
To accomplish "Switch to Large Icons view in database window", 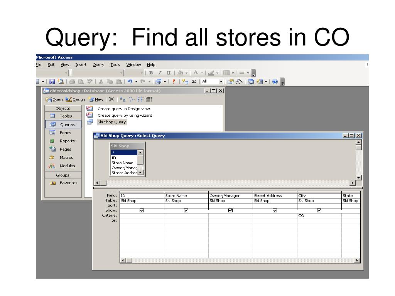I will [122, 99].
